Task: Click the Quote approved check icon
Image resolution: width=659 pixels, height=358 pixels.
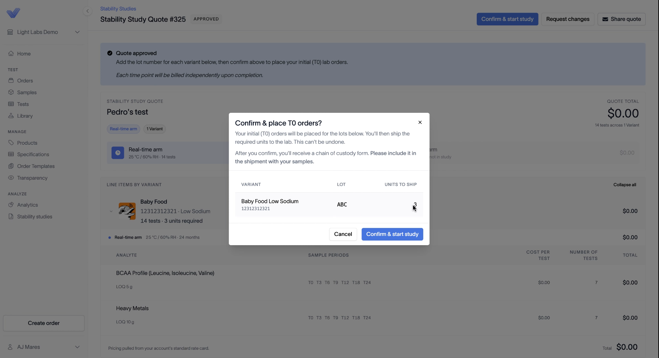Action: [x=110, y=53]
